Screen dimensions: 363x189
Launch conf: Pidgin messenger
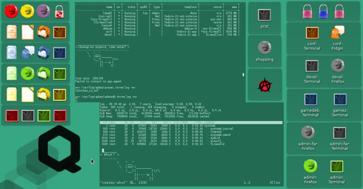pyautogui.click(x=338, y=32)
